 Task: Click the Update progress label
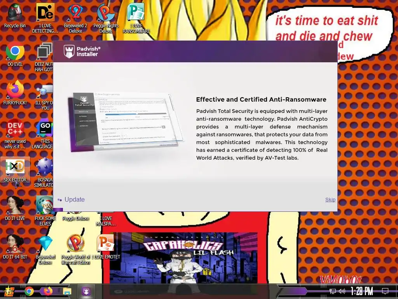[x=74, y=200]
